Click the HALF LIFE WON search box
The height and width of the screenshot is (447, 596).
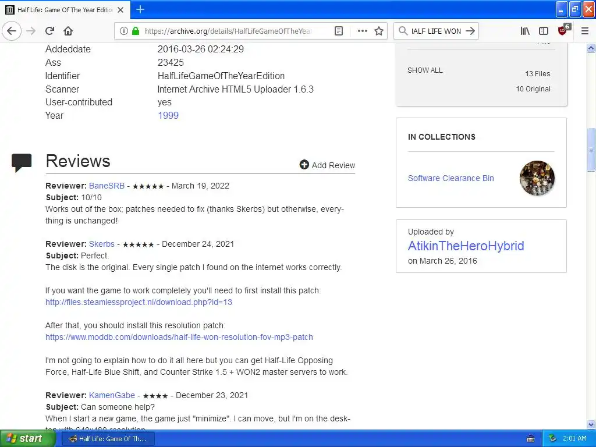point(436,31)
